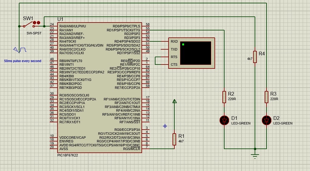This screenshot has width=310, height=171.
Task: Select resistor R1 near the MCLR line
Action: coord(174,139)
